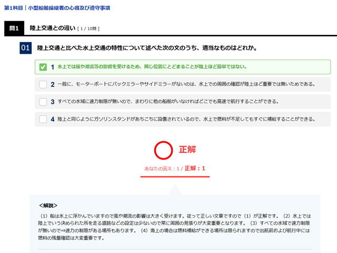This screenshot has height=253, width=337.
Task: Tick the checkbox for answer 3
Action: [x=43, y=102]
